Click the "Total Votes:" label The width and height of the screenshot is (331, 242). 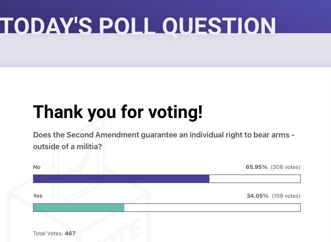point(48,233)
